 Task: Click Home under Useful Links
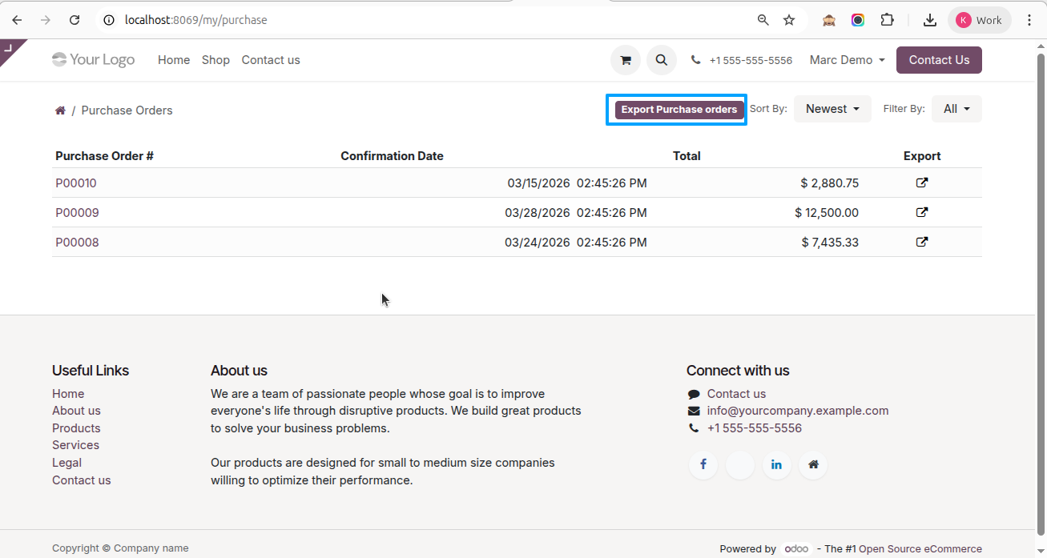tap(68, 394)
